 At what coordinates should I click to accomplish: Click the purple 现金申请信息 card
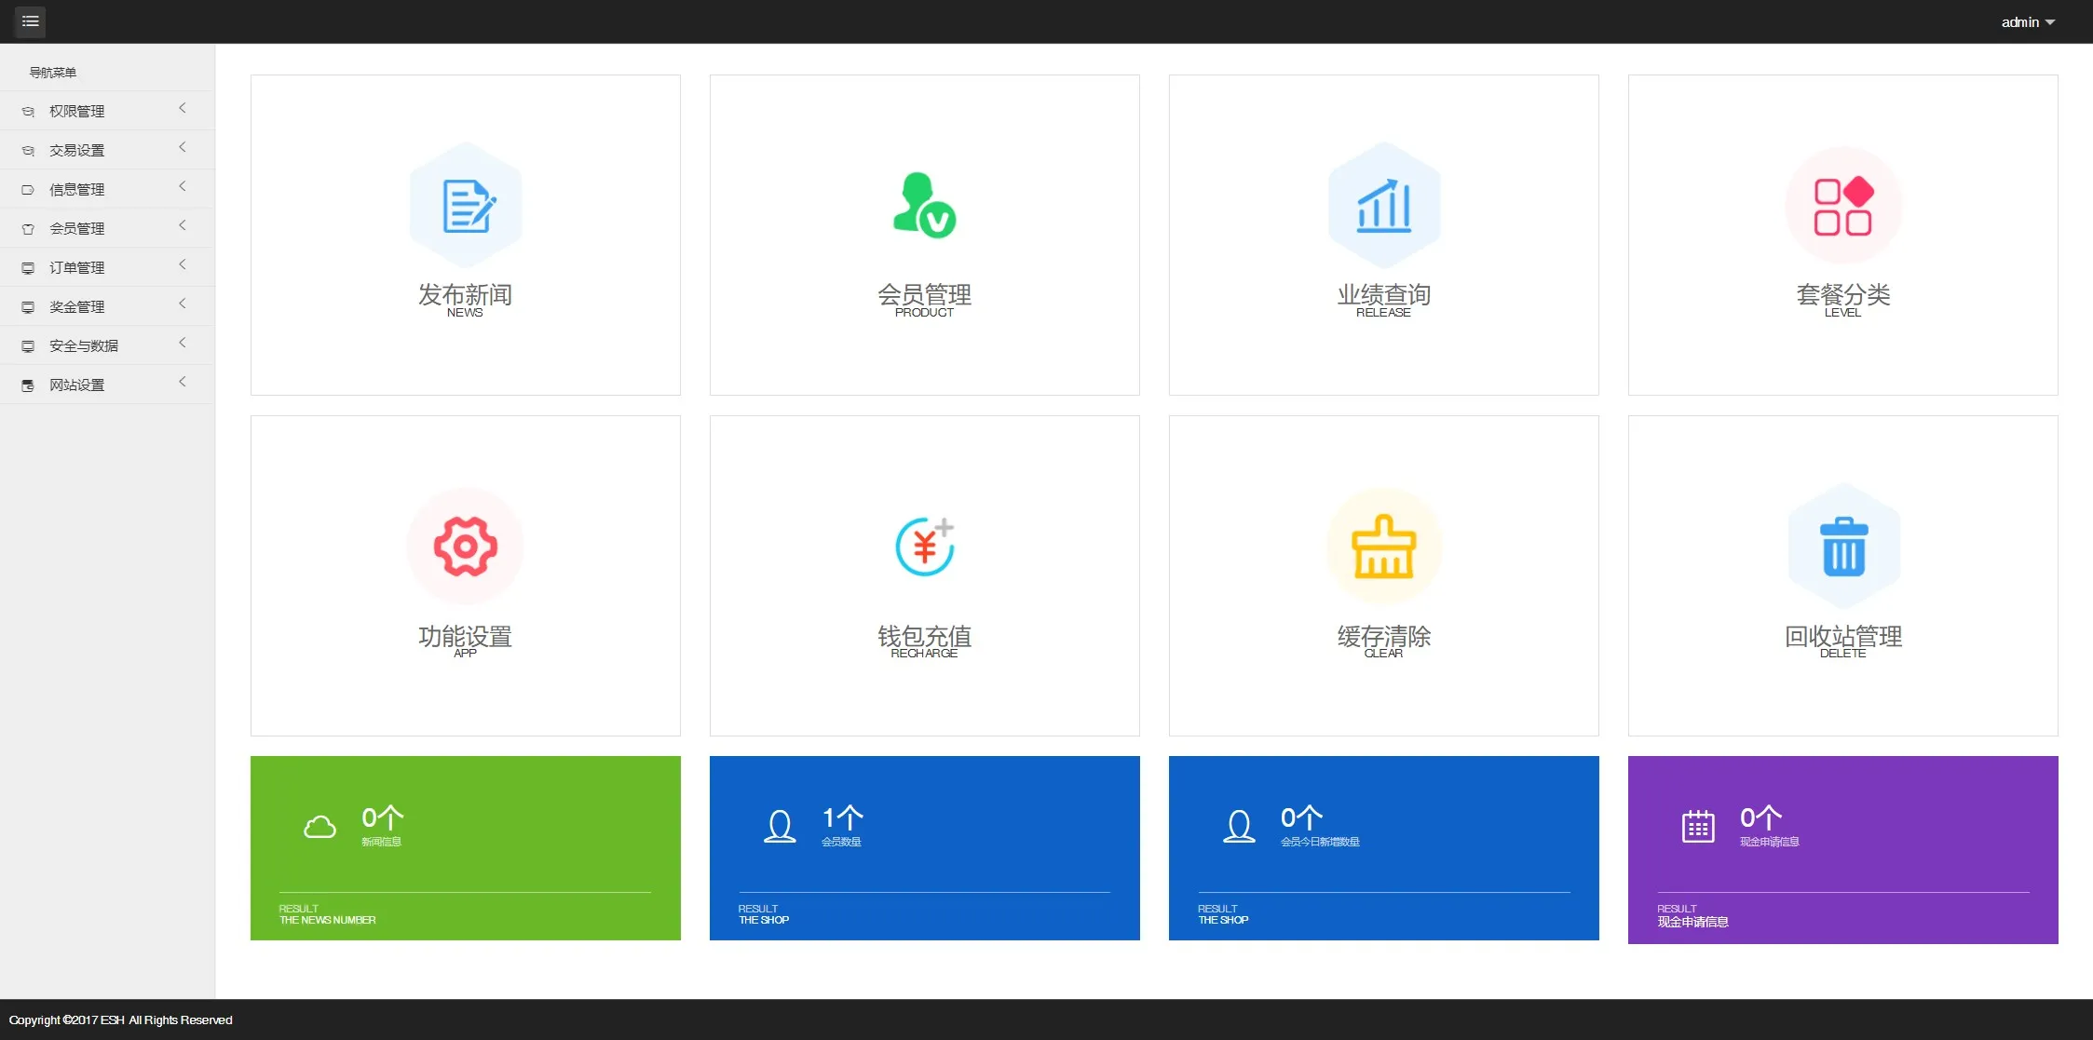coord(1842,849)
